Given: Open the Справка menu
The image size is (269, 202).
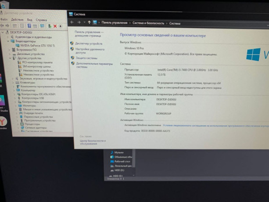Looking at the screenshot, I should coord(41,20).
